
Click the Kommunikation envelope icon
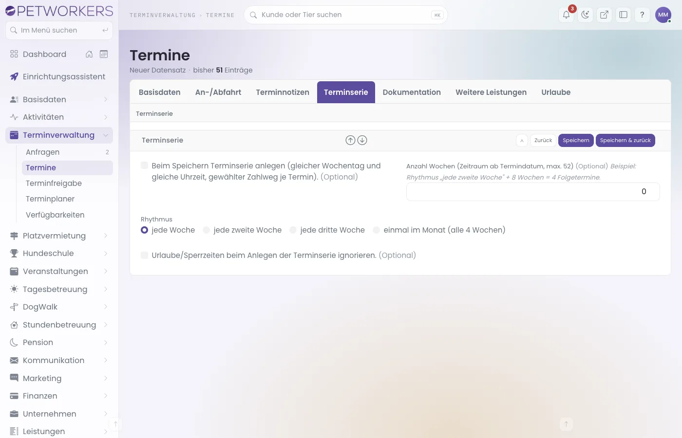click(14, 360)
